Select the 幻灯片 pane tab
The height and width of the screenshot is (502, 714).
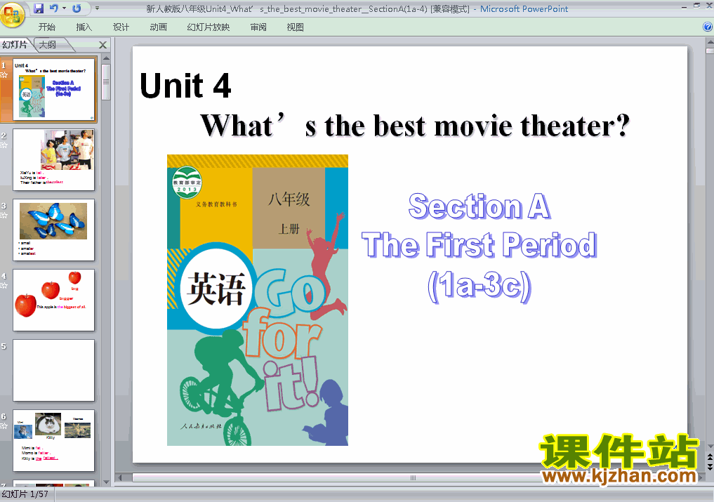(x=15, y=45)
